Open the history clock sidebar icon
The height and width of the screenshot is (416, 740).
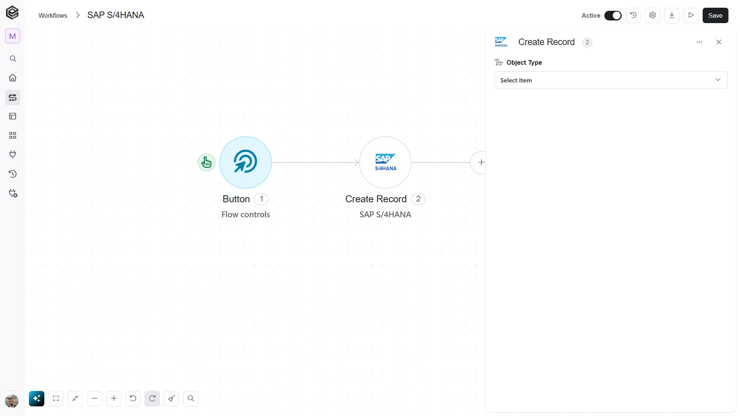(13, 174)
